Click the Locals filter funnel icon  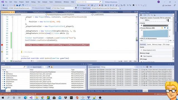(x=49, y=67)
